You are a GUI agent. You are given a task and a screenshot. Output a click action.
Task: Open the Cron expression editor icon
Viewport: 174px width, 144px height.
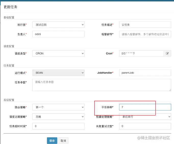(167, 53)
